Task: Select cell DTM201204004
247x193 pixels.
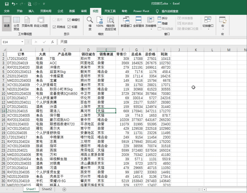Action: pos(21,159)
